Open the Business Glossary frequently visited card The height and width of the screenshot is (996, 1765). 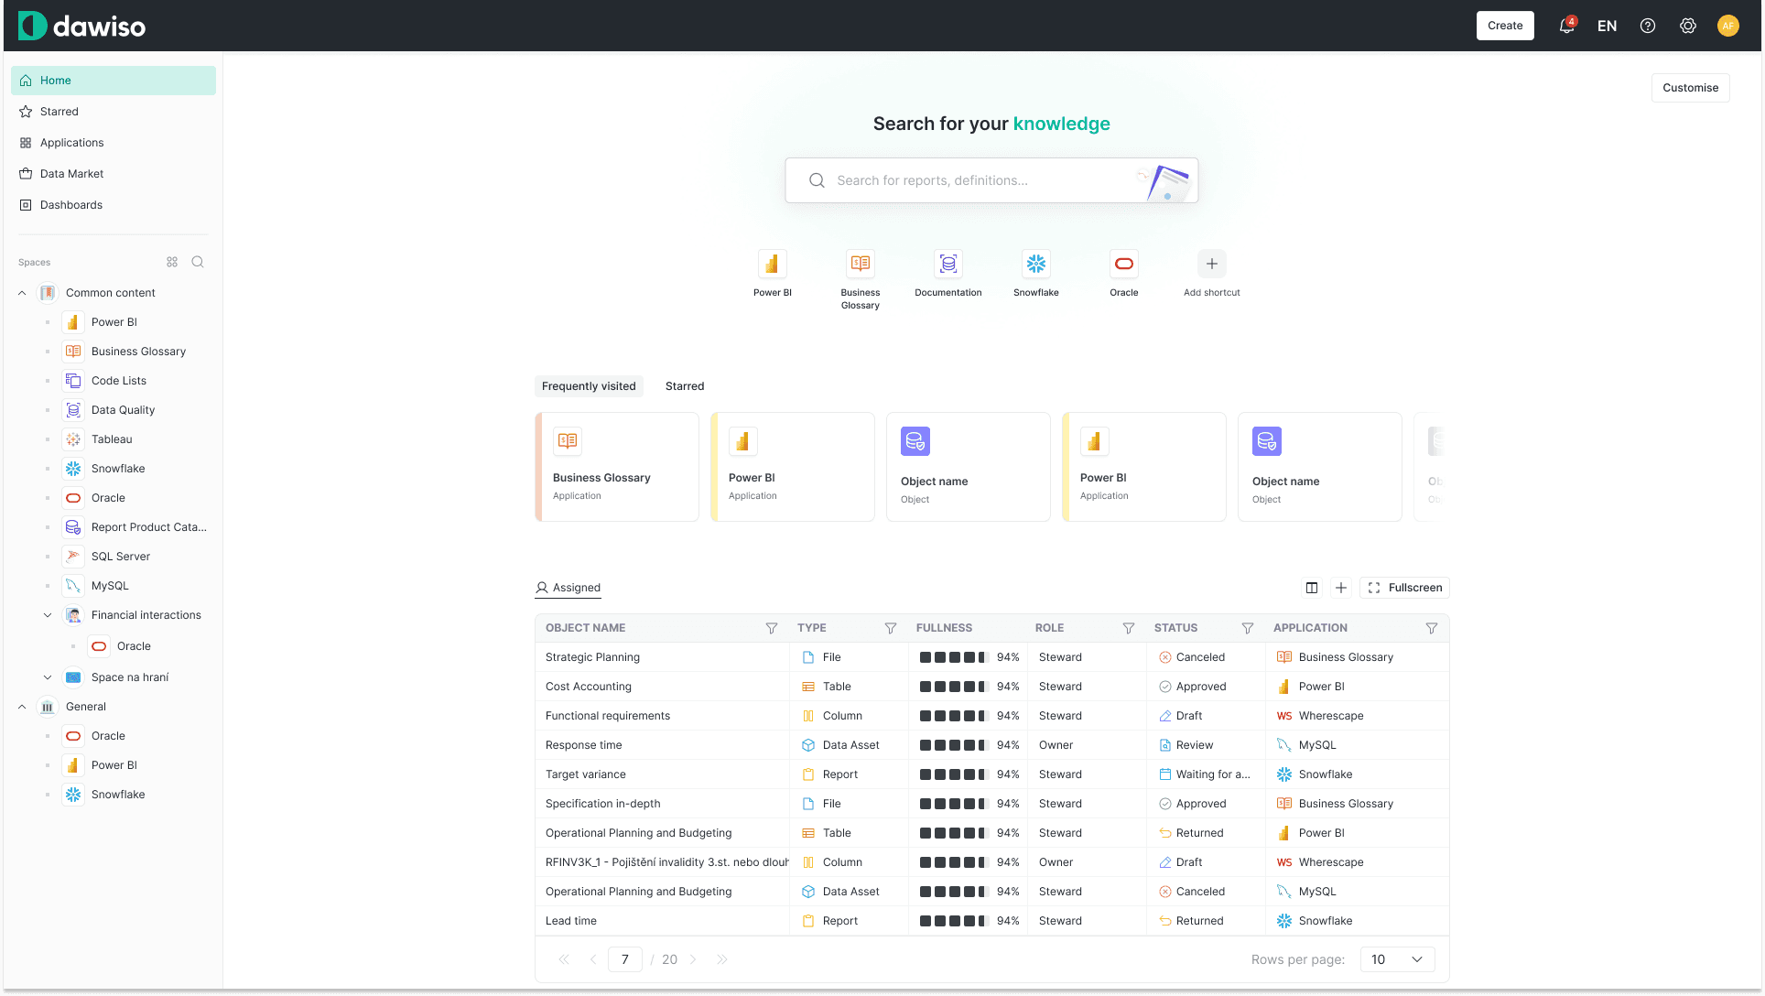pos(617,467)
